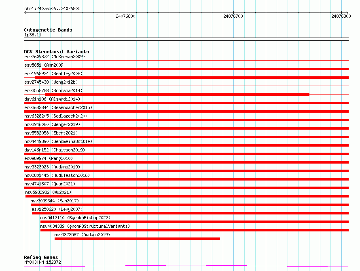360x271 pixels.
Task: Click dgv146n152 (Chaisson2019) variant label
Action: (55, 150)
